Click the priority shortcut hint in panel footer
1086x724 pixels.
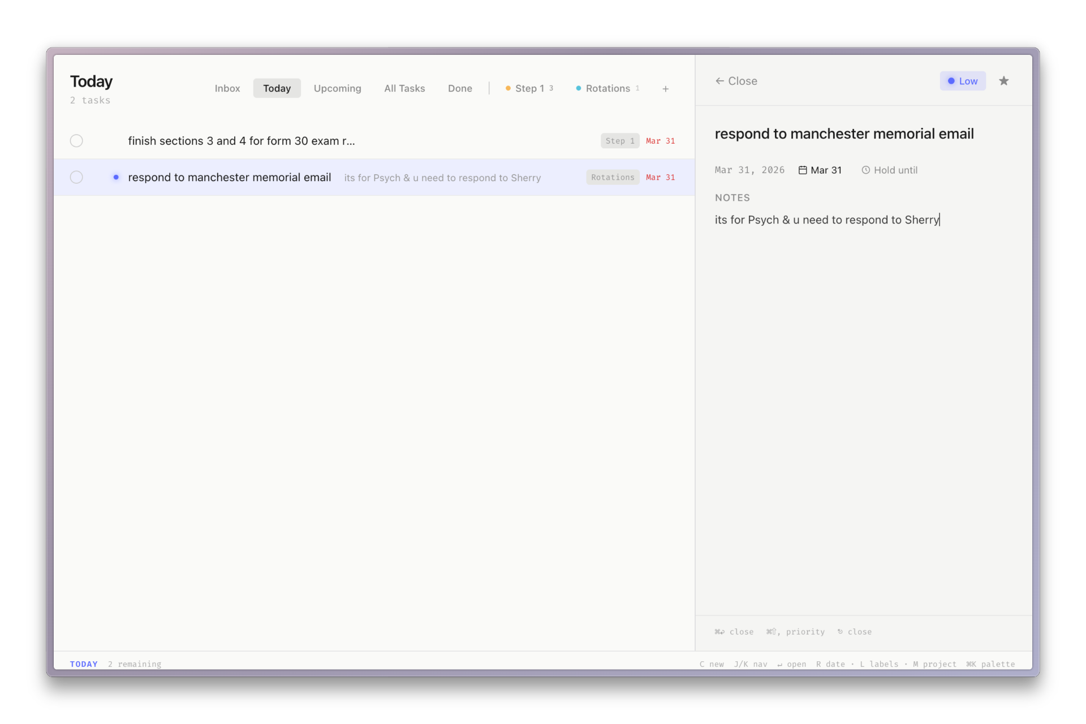tap(795, 632)
